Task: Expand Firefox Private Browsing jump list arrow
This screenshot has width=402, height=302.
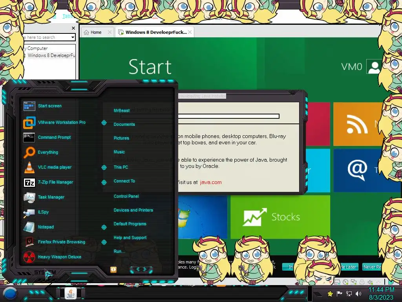Action: tap(104, 242)
